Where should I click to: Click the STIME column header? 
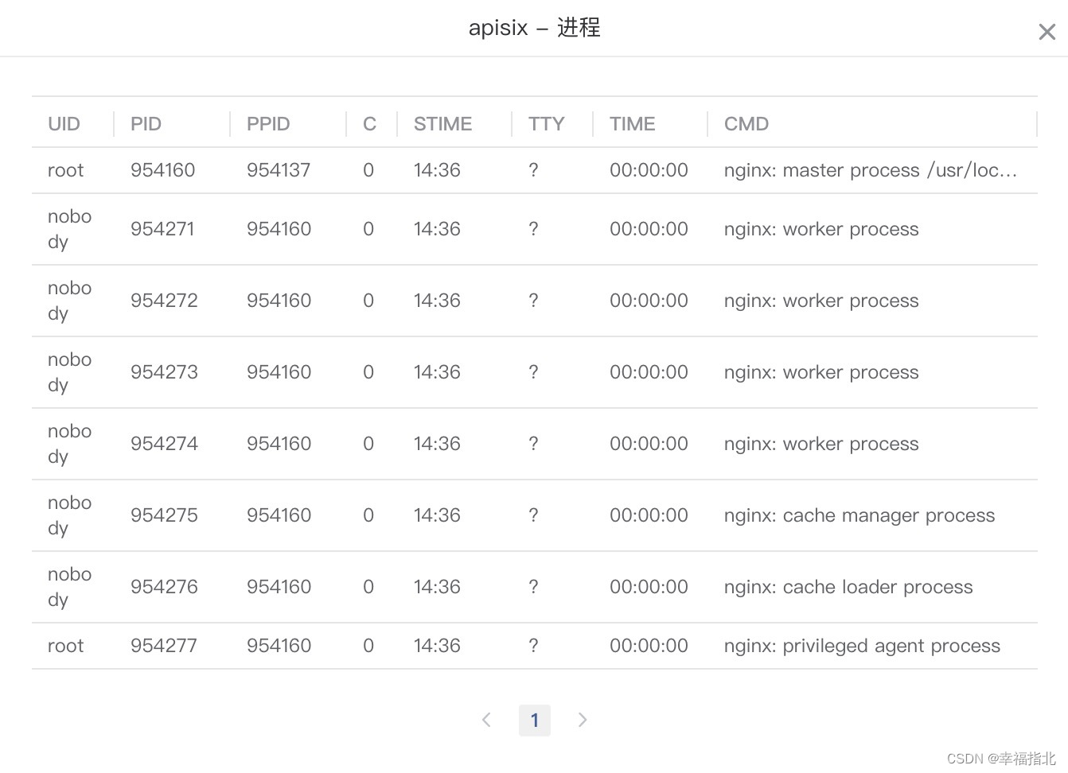click(442, 124)
